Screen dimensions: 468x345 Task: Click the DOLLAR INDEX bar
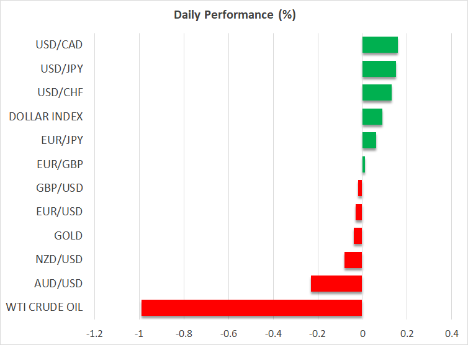tap(372, 117)
